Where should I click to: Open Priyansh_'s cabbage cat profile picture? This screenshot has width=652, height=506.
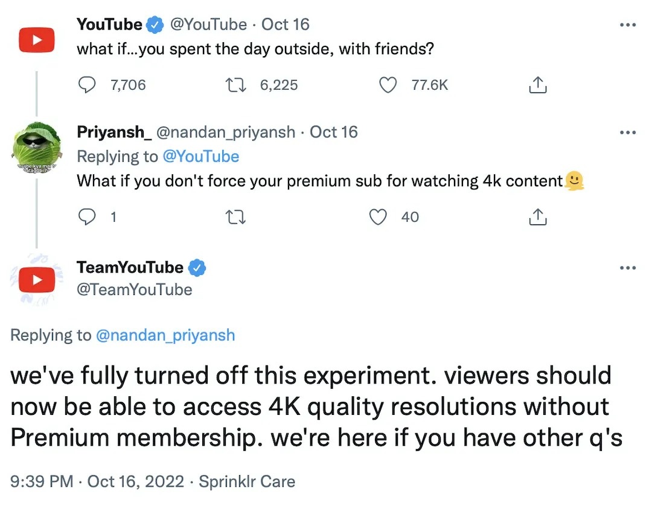(x=36, y=148)
